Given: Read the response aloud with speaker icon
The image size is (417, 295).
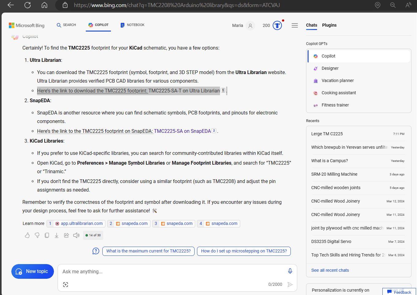Looking at the screenshot, I should (76, 235).
